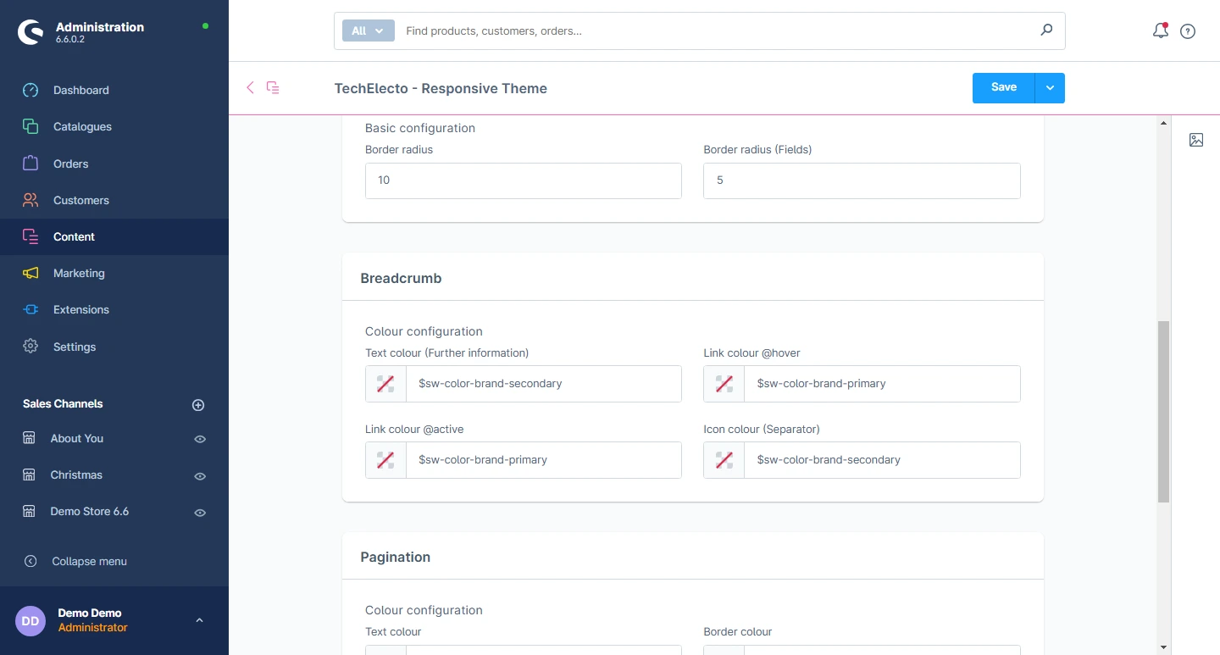1220x655 pixels.
Task: Expand the Save button dropdown arrow
Action: tap(1050, 88)
